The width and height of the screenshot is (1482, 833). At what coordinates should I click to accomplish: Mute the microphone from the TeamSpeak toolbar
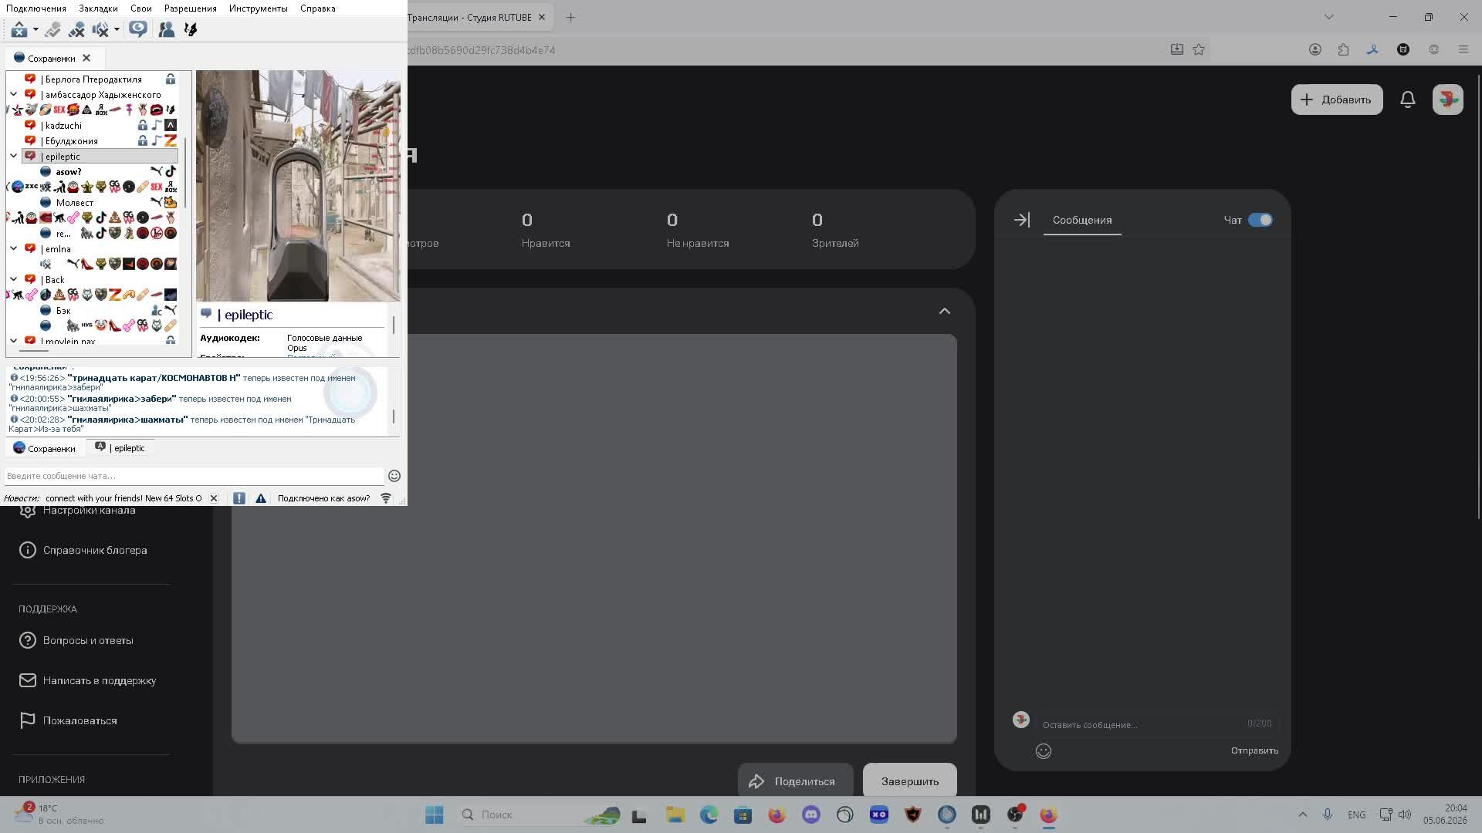(x=76, y=29)
